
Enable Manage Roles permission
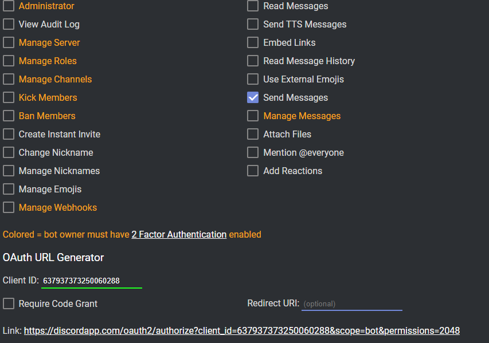[9, 61]
